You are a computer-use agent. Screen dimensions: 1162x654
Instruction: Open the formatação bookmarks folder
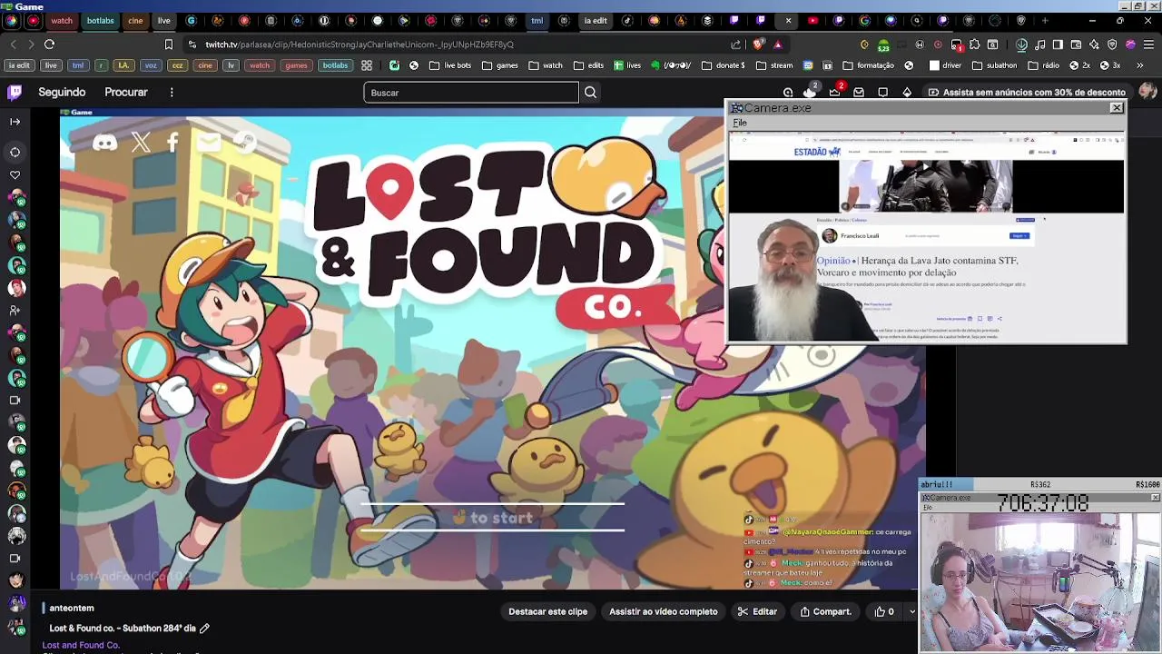[x=868, y=65]
